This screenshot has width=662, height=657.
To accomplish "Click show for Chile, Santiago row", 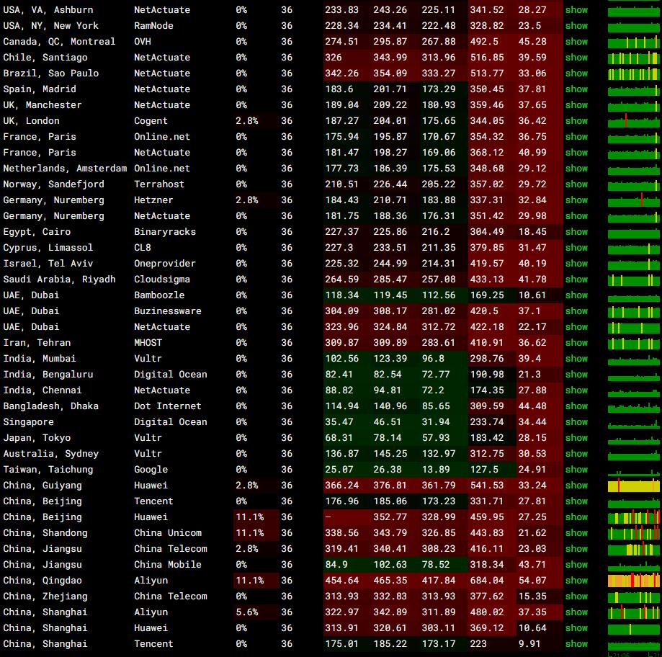I will (x=576, y=58).
